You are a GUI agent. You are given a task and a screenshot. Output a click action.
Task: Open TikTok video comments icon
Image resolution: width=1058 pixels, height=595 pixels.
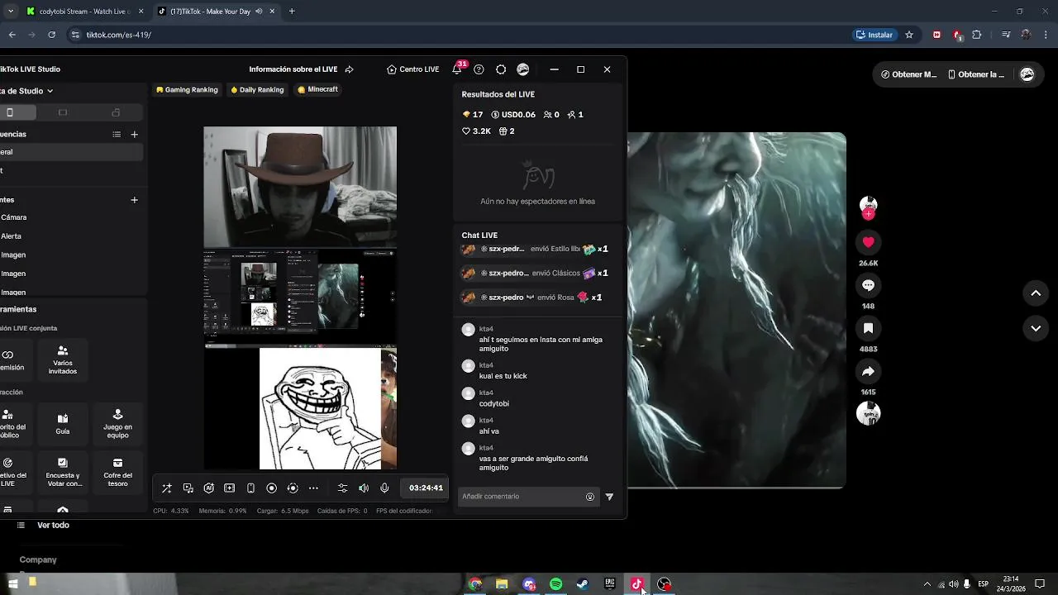tap(868, 285)
